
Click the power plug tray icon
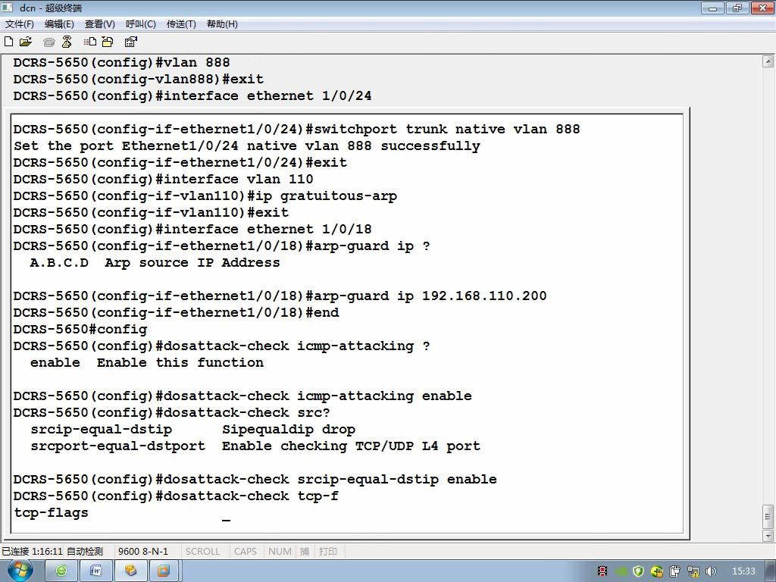[675, 571]
